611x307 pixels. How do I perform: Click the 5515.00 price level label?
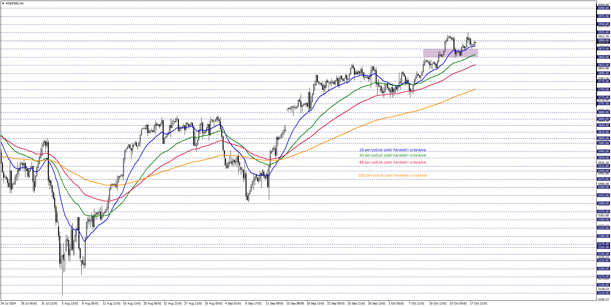(x=603, y=166)
